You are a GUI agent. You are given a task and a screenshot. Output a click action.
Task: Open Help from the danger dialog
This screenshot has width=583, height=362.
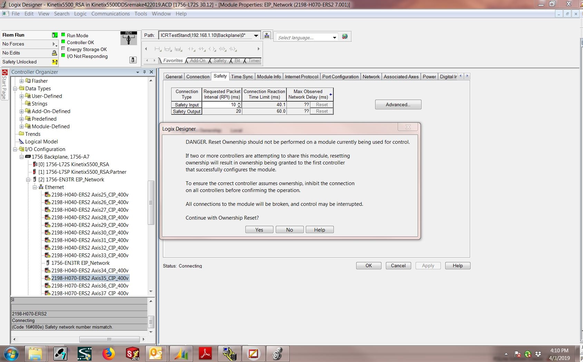(320, 230)
